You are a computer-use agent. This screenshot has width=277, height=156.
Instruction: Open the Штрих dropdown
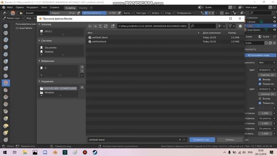pos(157,13)
